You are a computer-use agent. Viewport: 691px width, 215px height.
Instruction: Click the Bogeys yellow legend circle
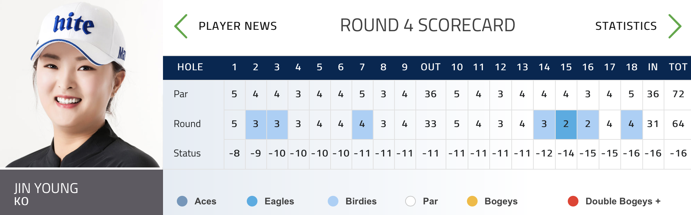click(x=472, y=201)
